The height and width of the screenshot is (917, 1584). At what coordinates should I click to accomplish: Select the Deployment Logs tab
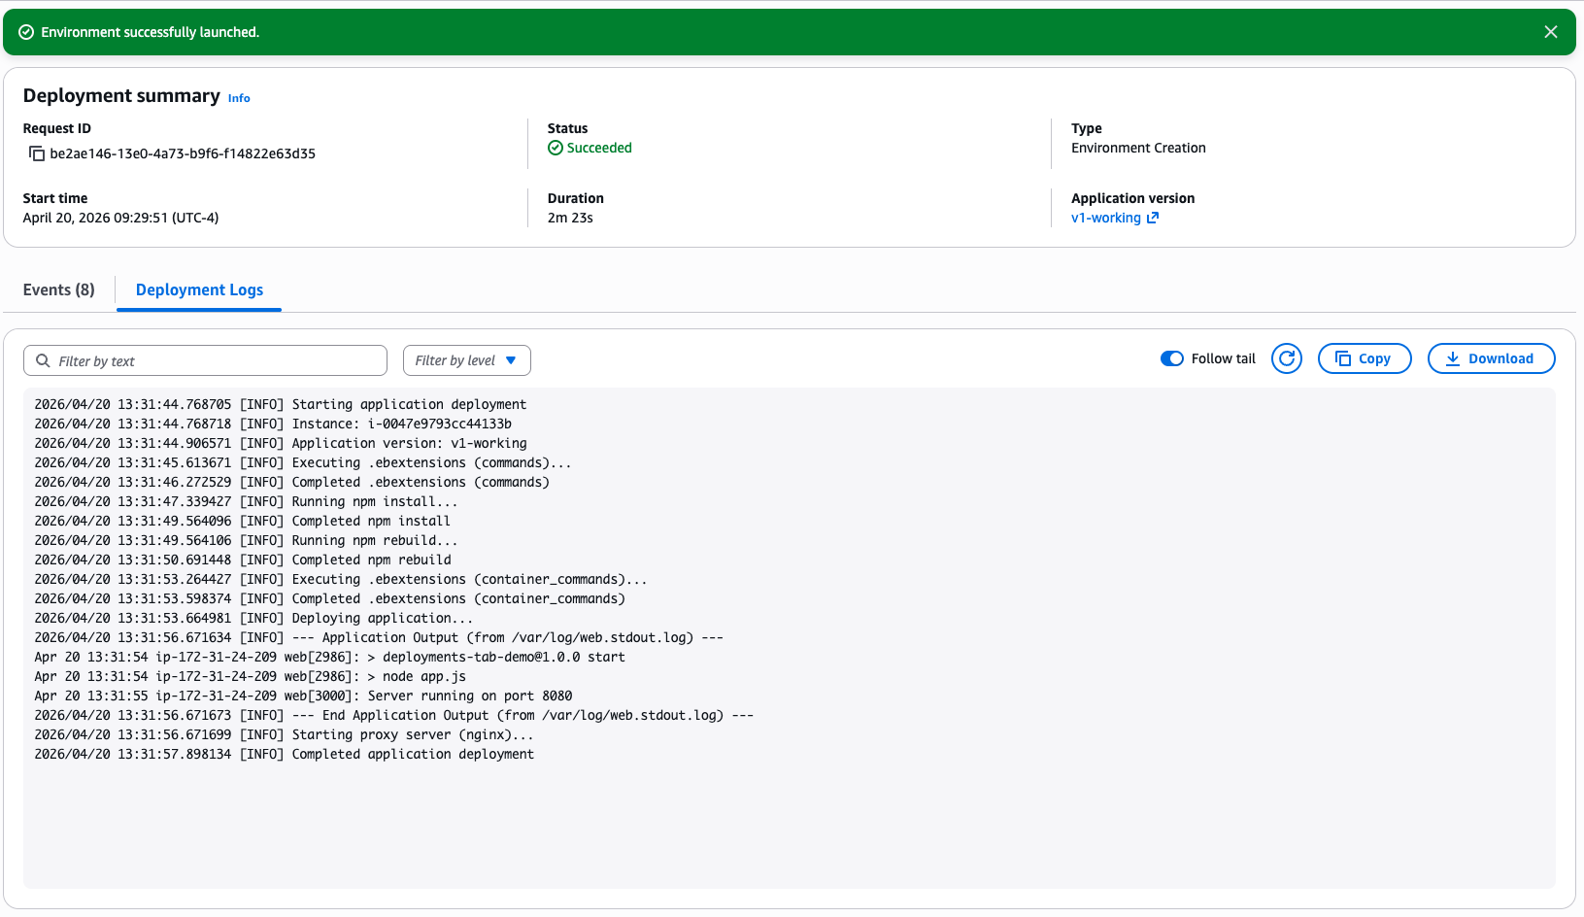coord(199,289)
